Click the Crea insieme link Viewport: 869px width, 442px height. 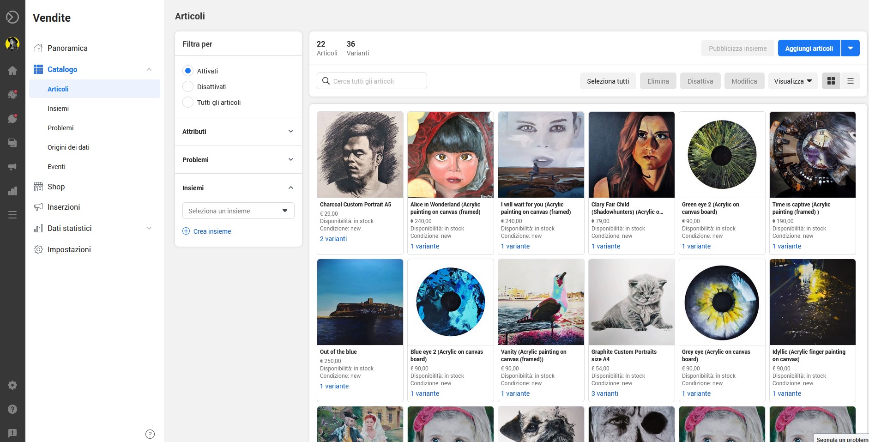212,231
